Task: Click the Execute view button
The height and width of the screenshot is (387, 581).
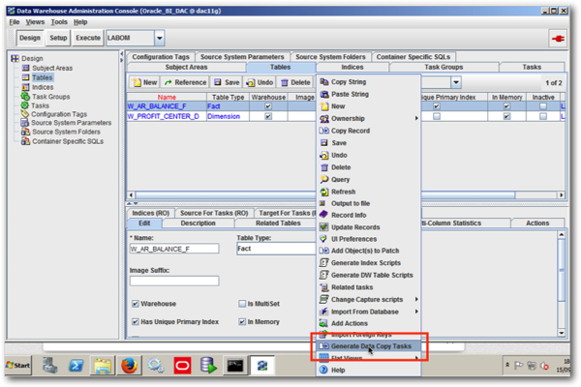Action: point(88,38)
